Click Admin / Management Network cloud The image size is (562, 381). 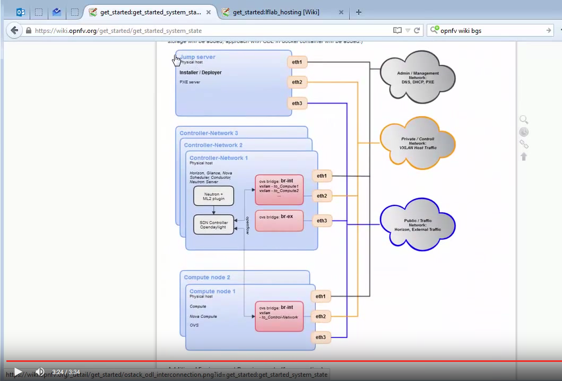[x=418, y=77]
